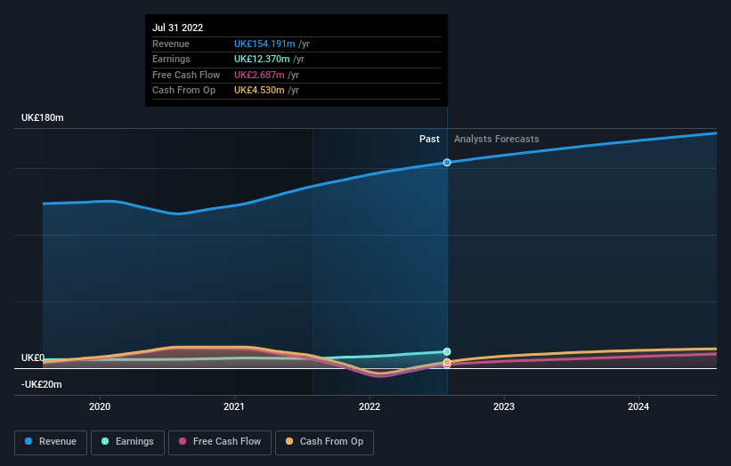
Task: Click the UK£2.687m free cash flow value
Action: [x=259, y=75]
